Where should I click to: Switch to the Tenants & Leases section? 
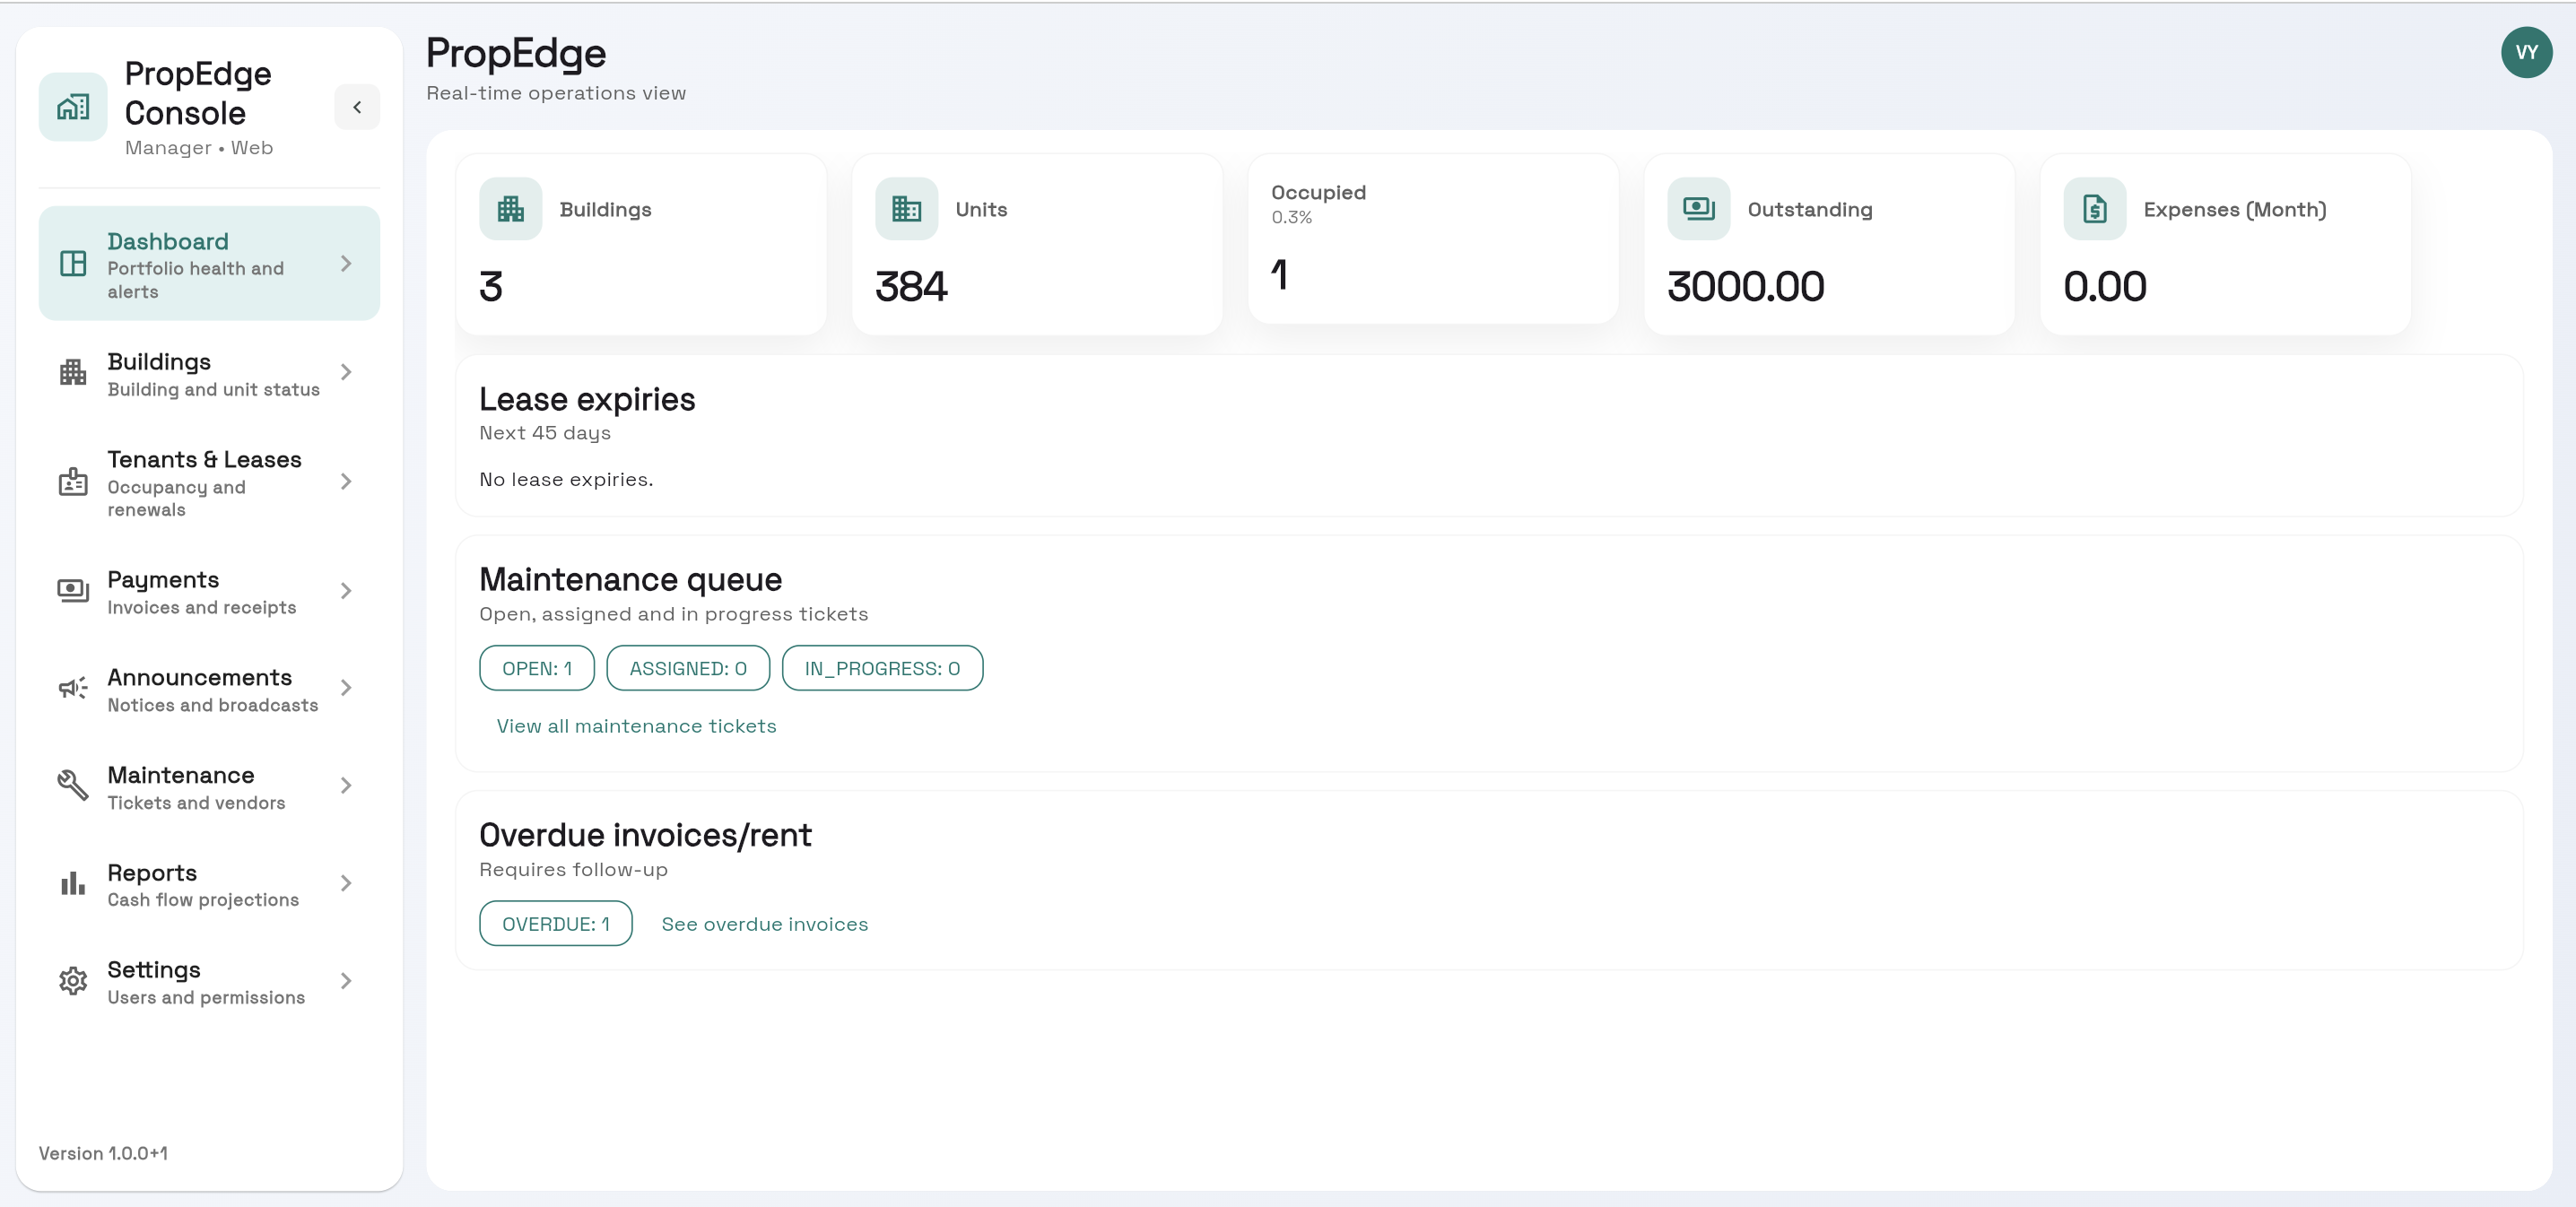pyautogui.click(x=204, y=483)
